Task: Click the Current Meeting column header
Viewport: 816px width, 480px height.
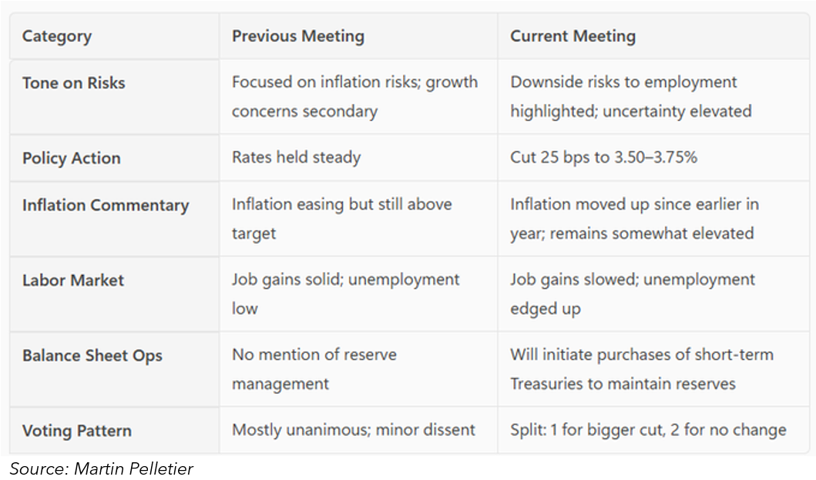Action: coord(573,36)
